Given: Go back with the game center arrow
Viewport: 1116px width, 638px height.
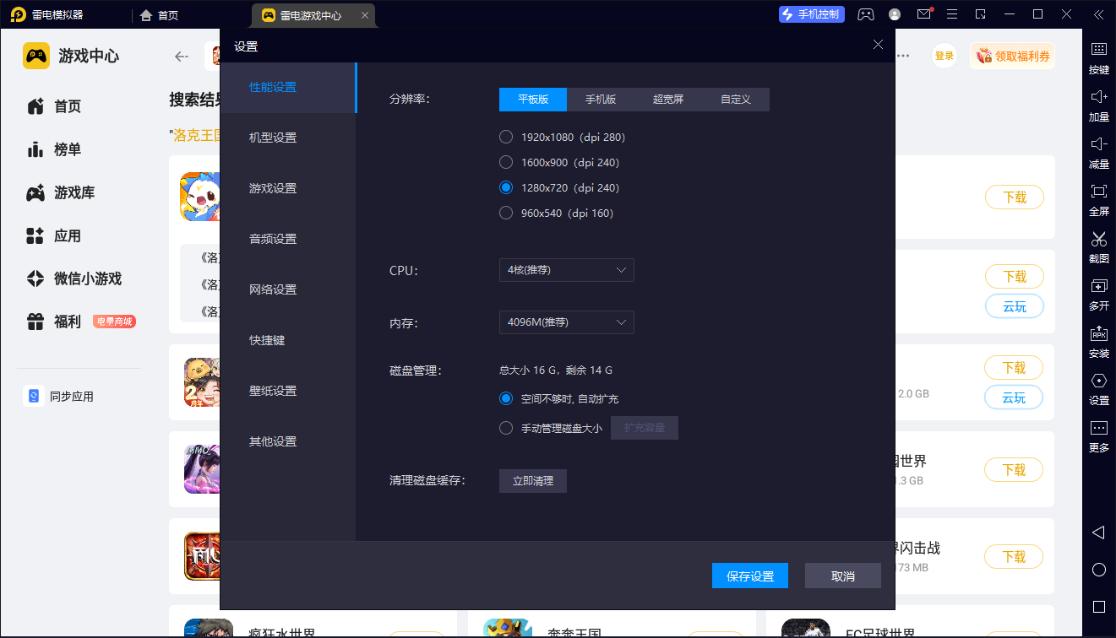Looking at the screenshot, I should (x=181, y=57).
